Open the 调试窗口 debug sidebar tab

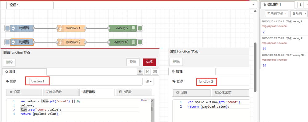point(278,5)
